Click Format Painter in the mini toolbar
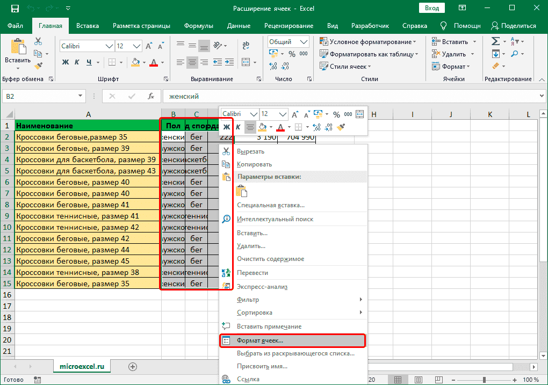Viewport: 548px width, 385px height. coord(341,127)
